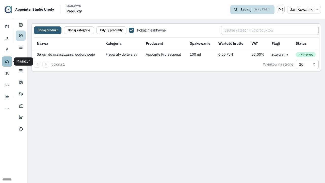The width and height of the screenshot is (325, 183).
Task: Focus the category or product search field
Action: 270,30
